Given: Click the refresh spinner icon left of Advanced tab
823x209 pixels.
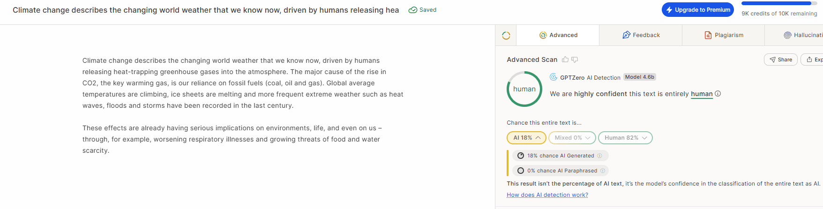Looking at the screenshot, I should click(x=506, y=36).
